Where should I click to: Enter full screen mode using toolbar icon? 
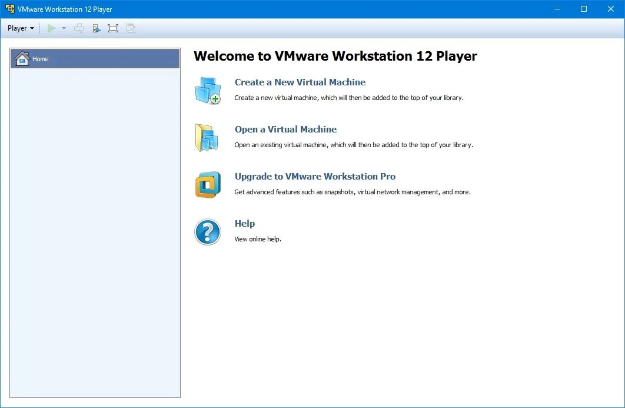pos(112,28)
